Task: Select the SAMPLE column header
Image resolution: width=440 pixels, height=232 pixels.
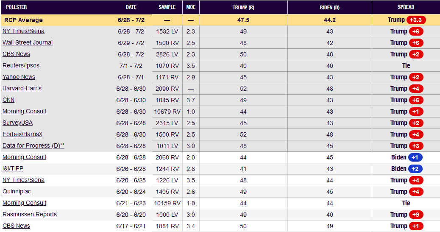Action: (167, 7)
